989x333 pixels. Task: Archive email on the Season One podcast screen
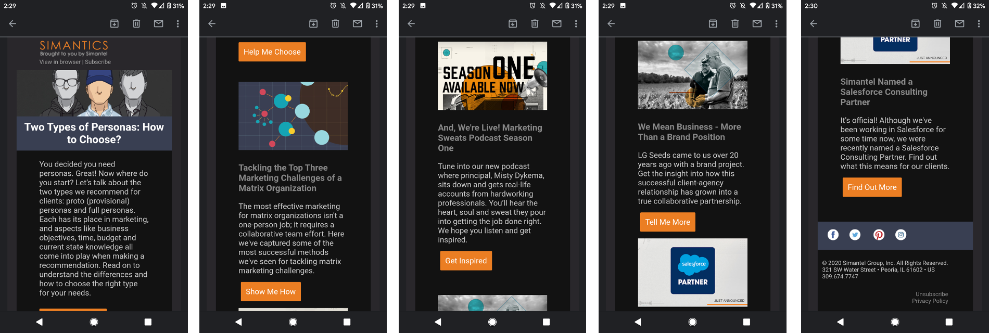(513, 23)
